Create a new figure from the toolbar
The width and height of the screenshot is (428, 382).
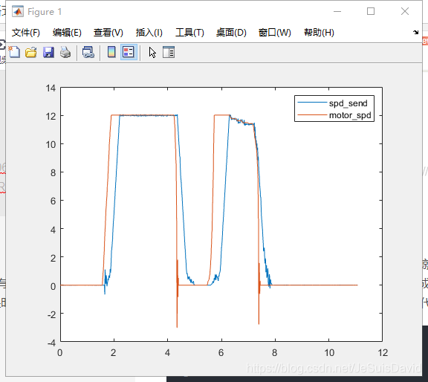pos(14,52)
